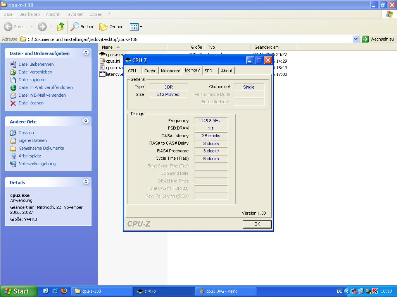The height and width of the screenshot is (297, 397).
Task: Expand the forward history dropdown arrow
Action: (x=51, y=27)
